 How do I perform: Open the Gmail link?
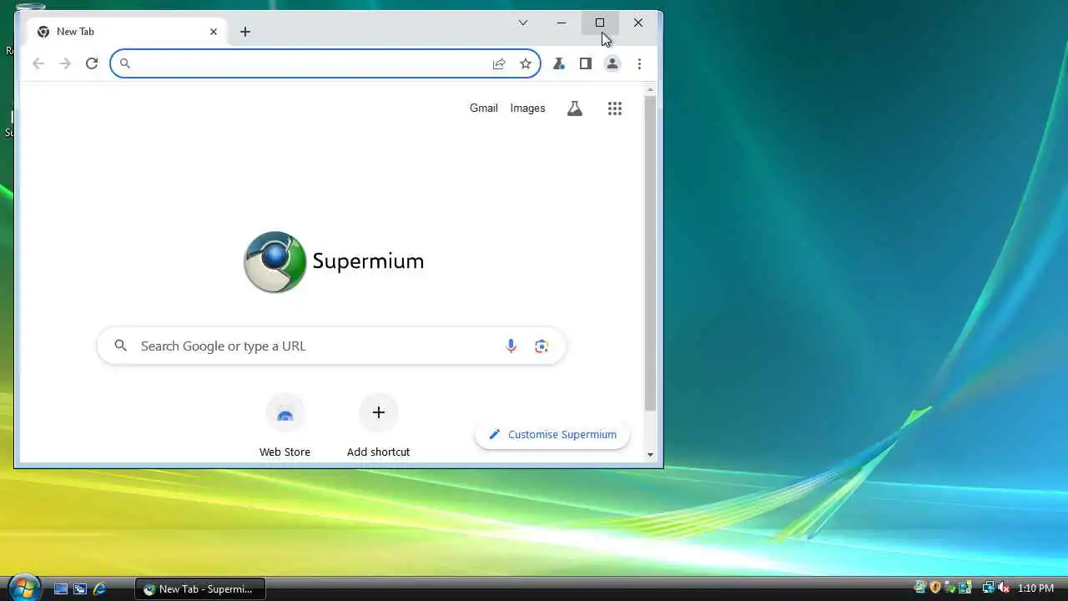click(484, 108)
